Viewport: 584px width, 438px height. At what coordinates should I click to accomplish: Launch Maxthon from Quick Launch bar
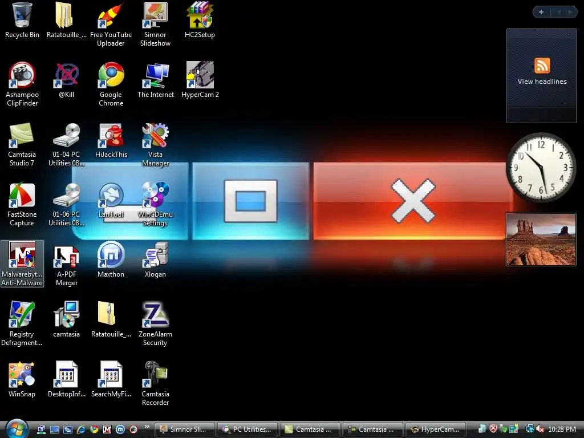coord(120,429)
